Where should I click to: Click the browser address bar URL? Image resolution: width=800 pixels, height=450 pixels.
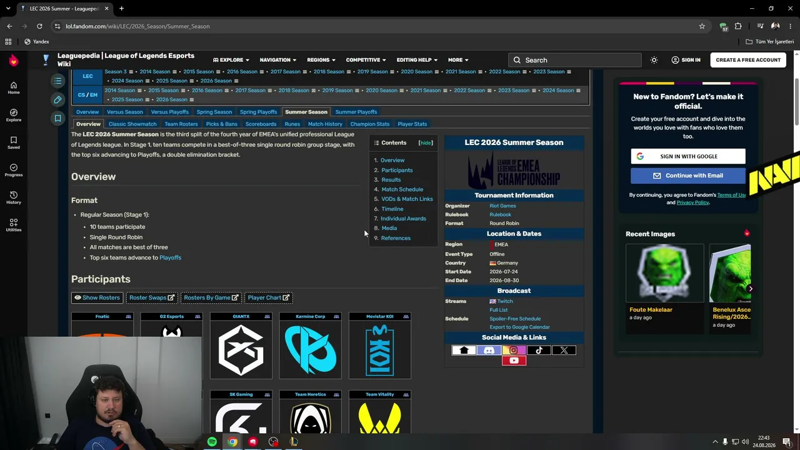pos(137,26)
